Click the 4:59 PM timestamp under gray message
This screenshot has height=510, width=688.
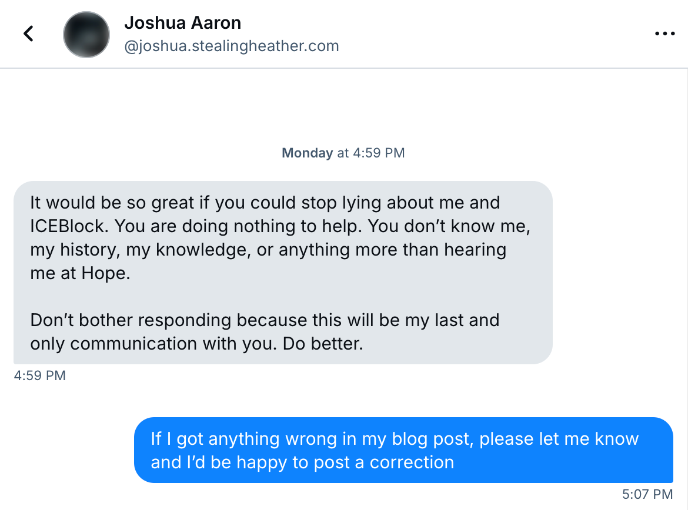click(40, 376)
